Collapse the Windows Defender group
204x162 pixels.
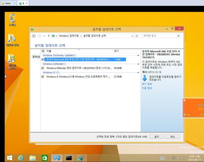point(138,64)
